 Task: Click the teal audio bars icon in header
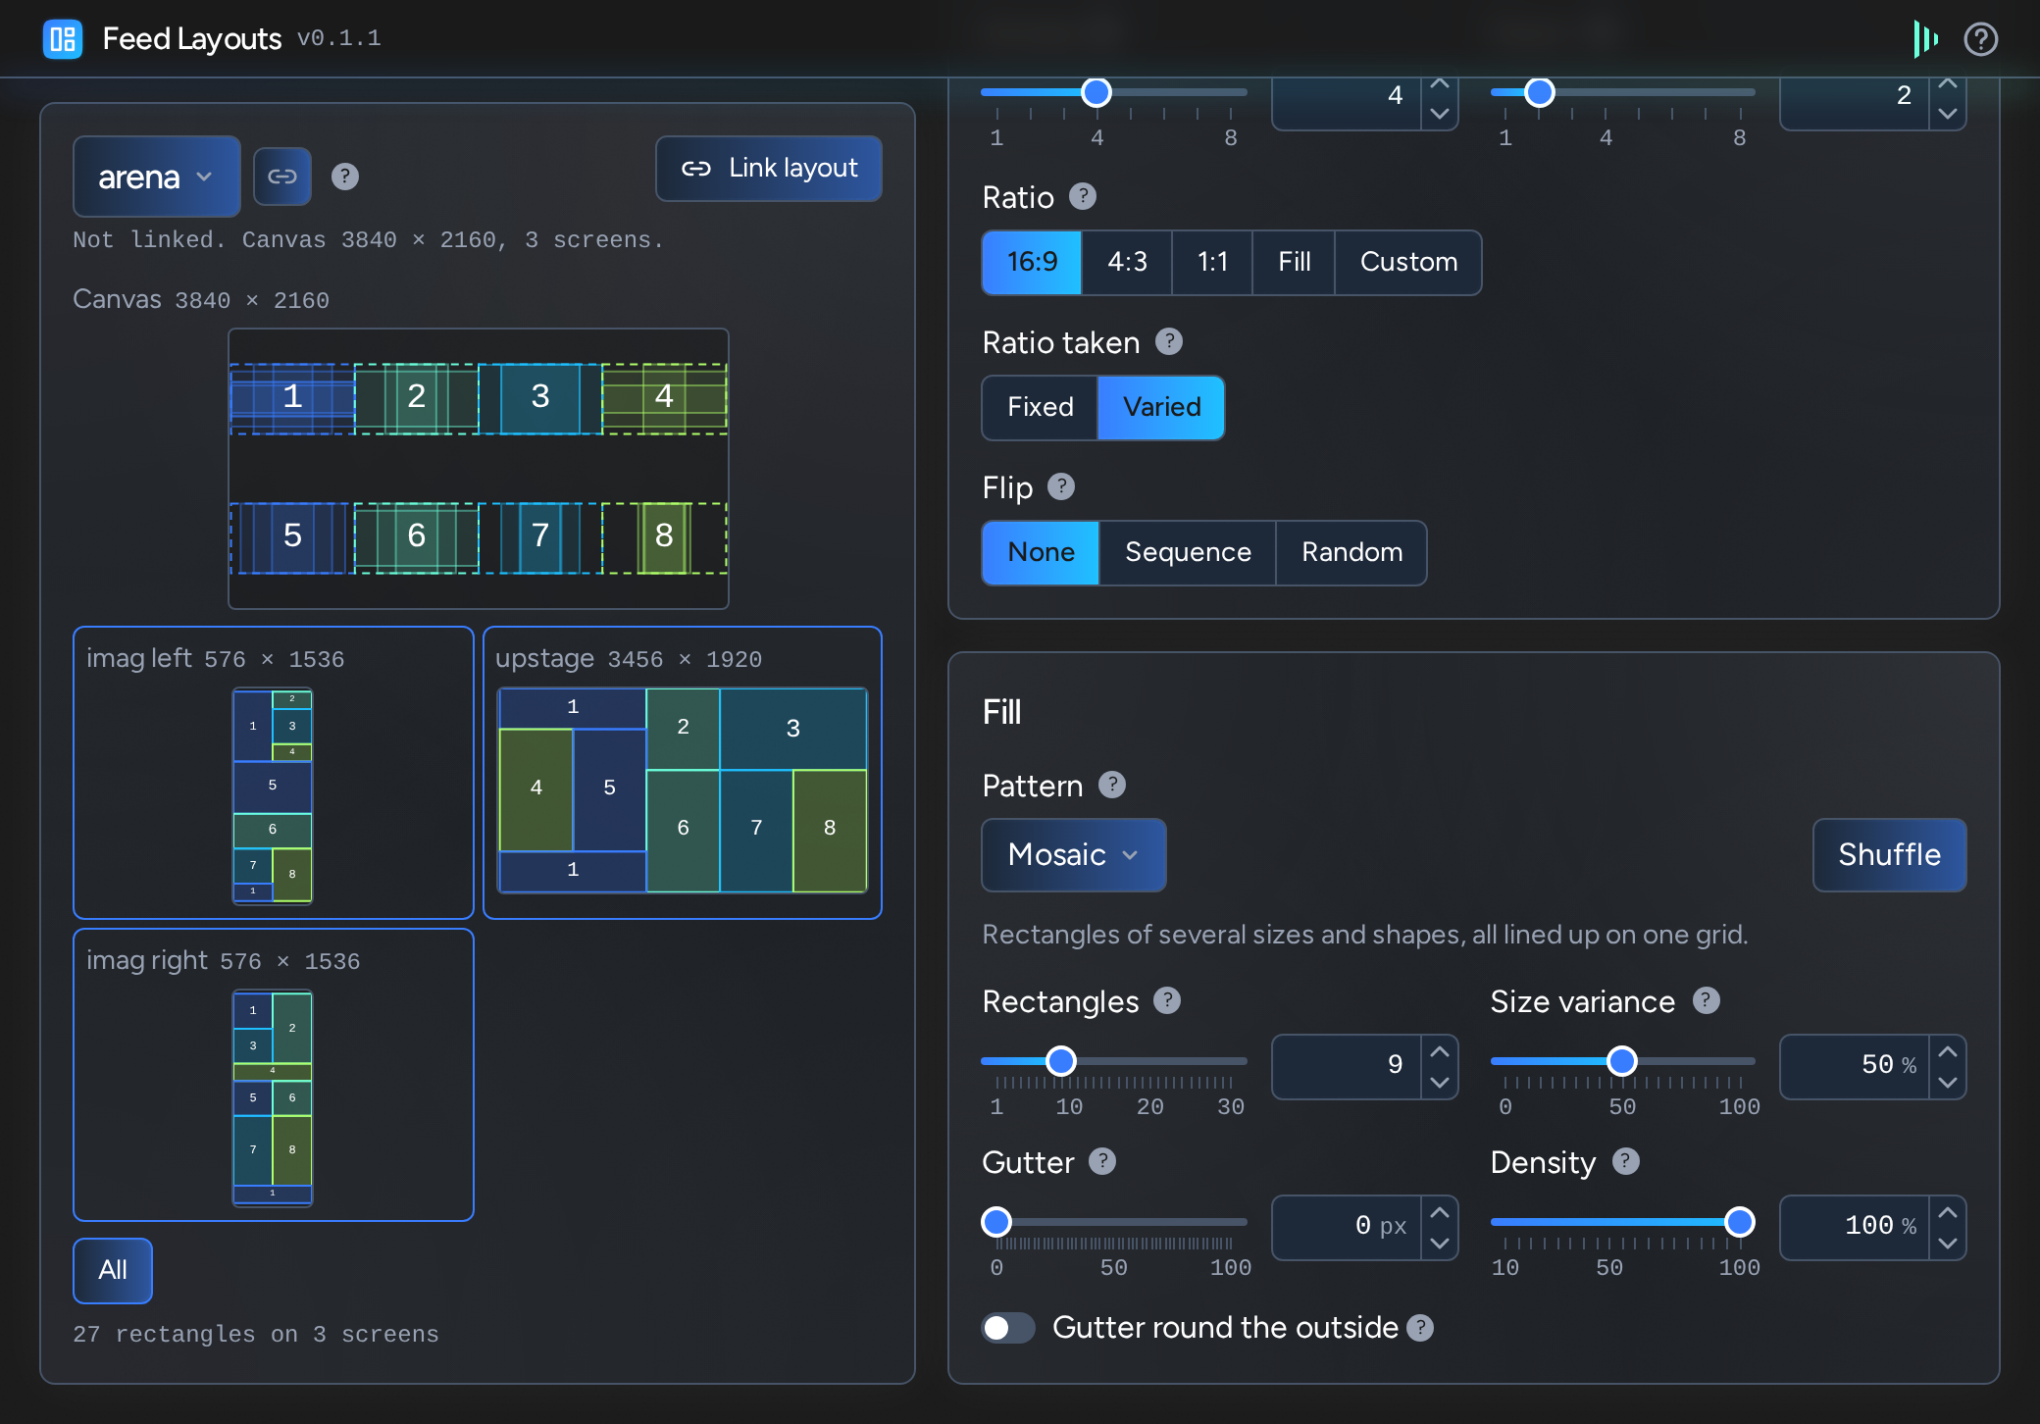coord(1925,39)
